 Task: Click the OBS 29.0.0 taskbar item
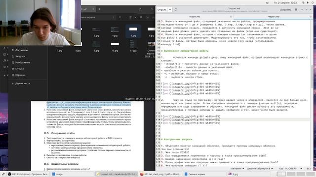(28, 174)
